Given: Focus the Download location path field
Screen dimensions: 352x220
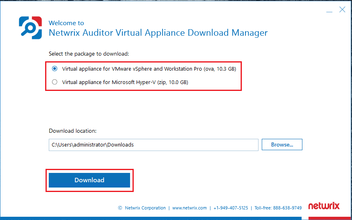Looking at the screenshot, I should point(154,145).
